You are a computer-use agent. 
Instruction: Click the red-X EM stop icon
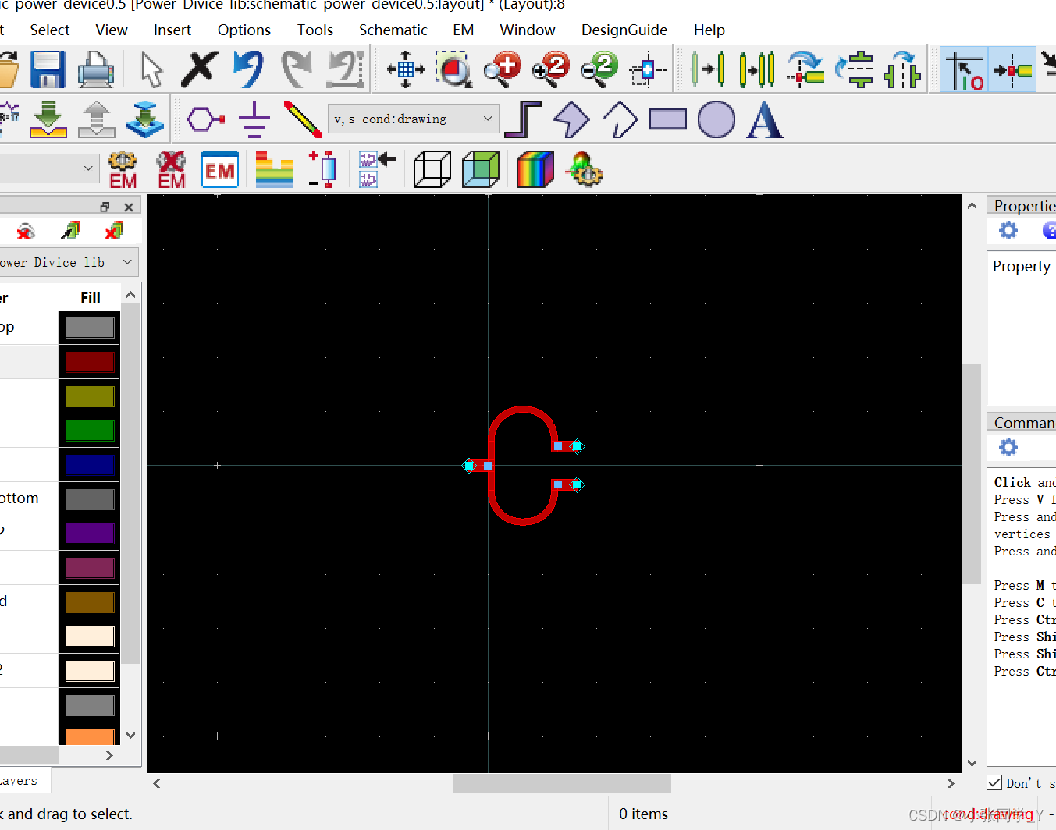pos(171,170)
